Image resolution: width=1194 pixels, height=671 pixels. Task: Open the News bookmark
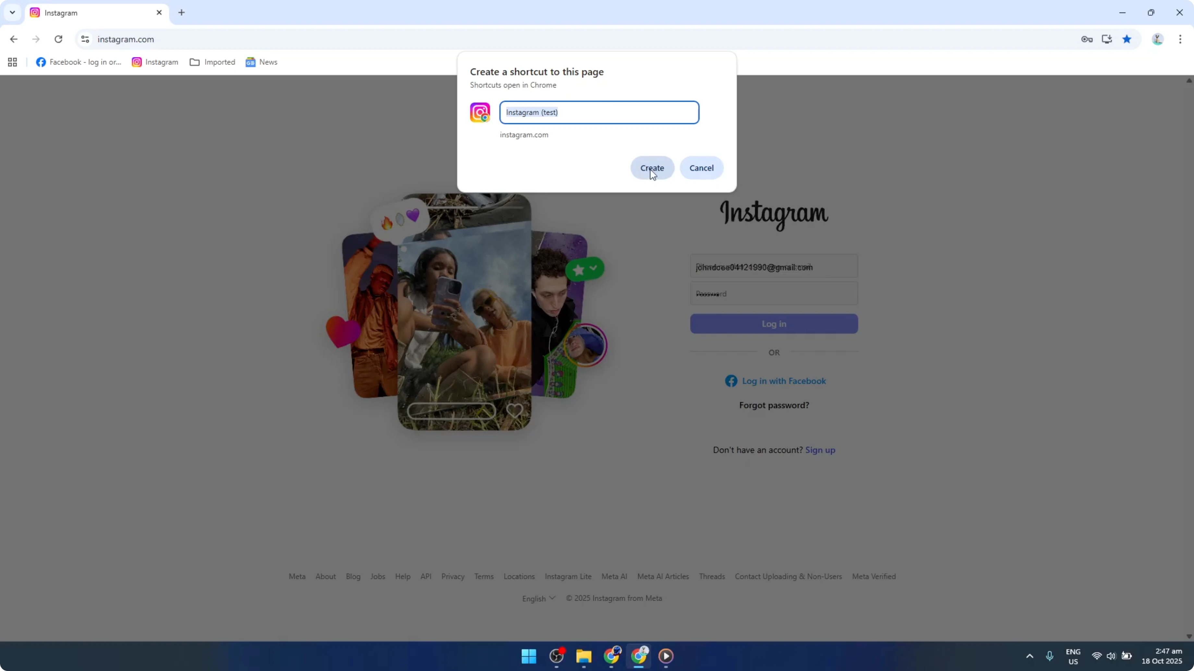point(261,62)
